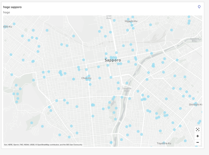The image size is (209, 155).
Task: Select the data point right of Chuo-Ku label
Action: (x=100, y=78)
